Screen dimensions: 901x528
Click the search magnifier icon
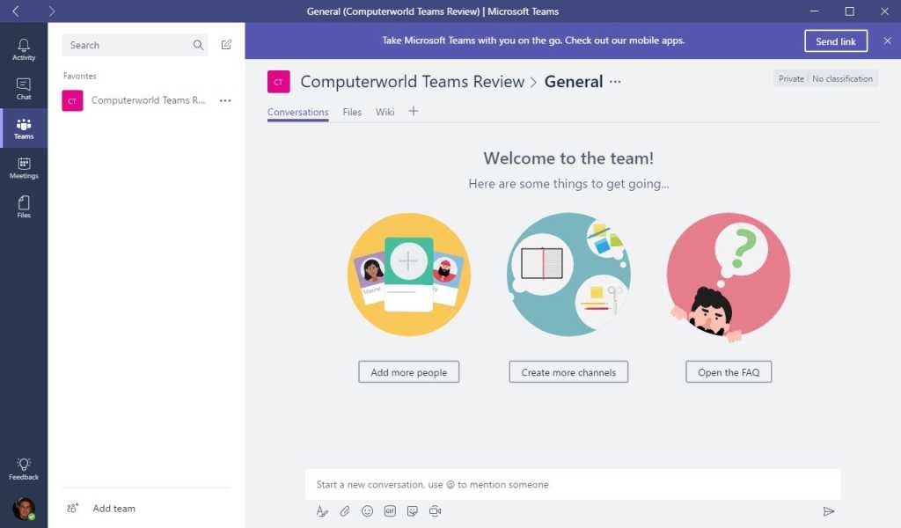pos(198,45)
